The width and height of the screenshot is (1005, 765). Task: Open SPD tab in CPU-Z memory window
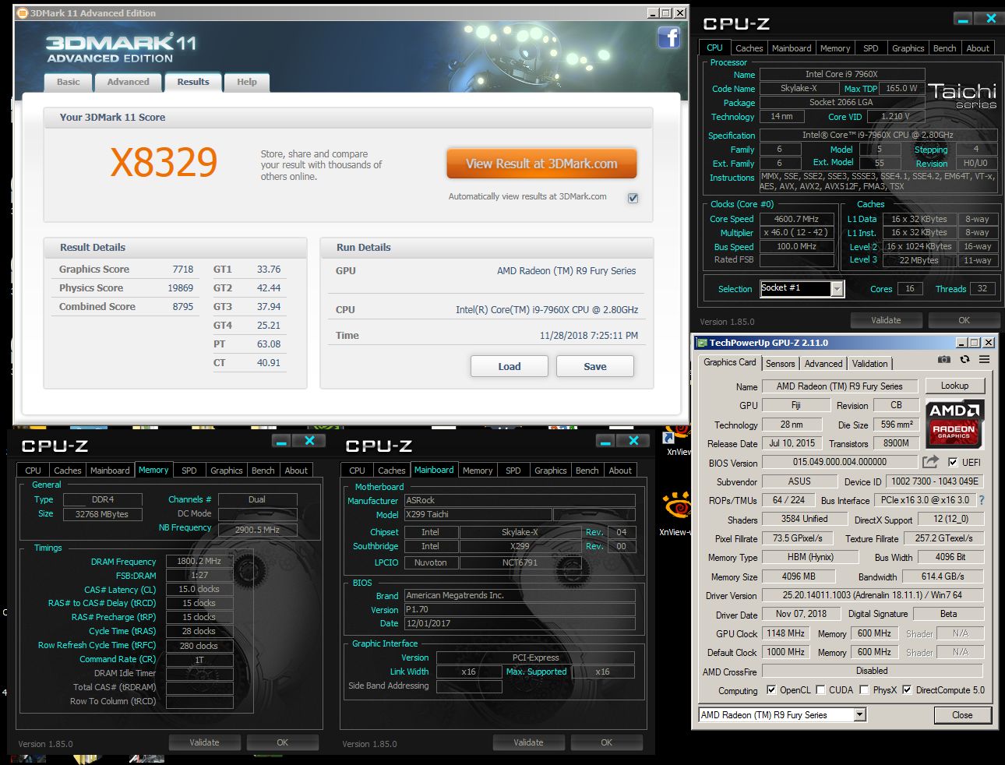tap(189, 471)
